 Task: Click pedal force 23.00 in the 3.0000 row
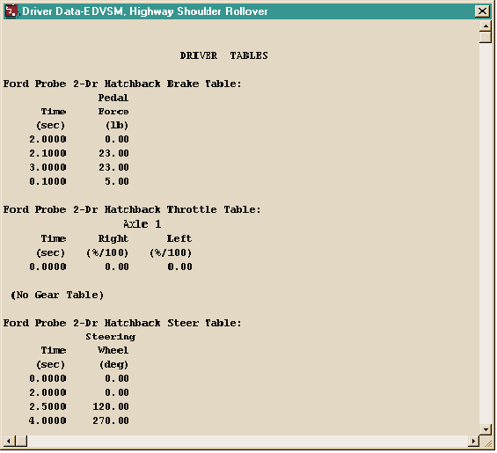[113, 167]
